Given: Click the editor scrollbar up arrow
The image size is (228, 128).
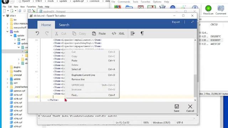Looking at the screenshot, I should click(x=195, y=40).
